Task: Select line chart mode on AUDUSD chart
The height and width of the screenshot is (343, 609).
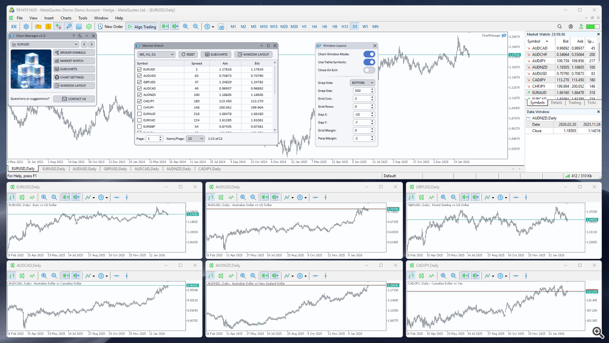Action: (x=230, y=197)
